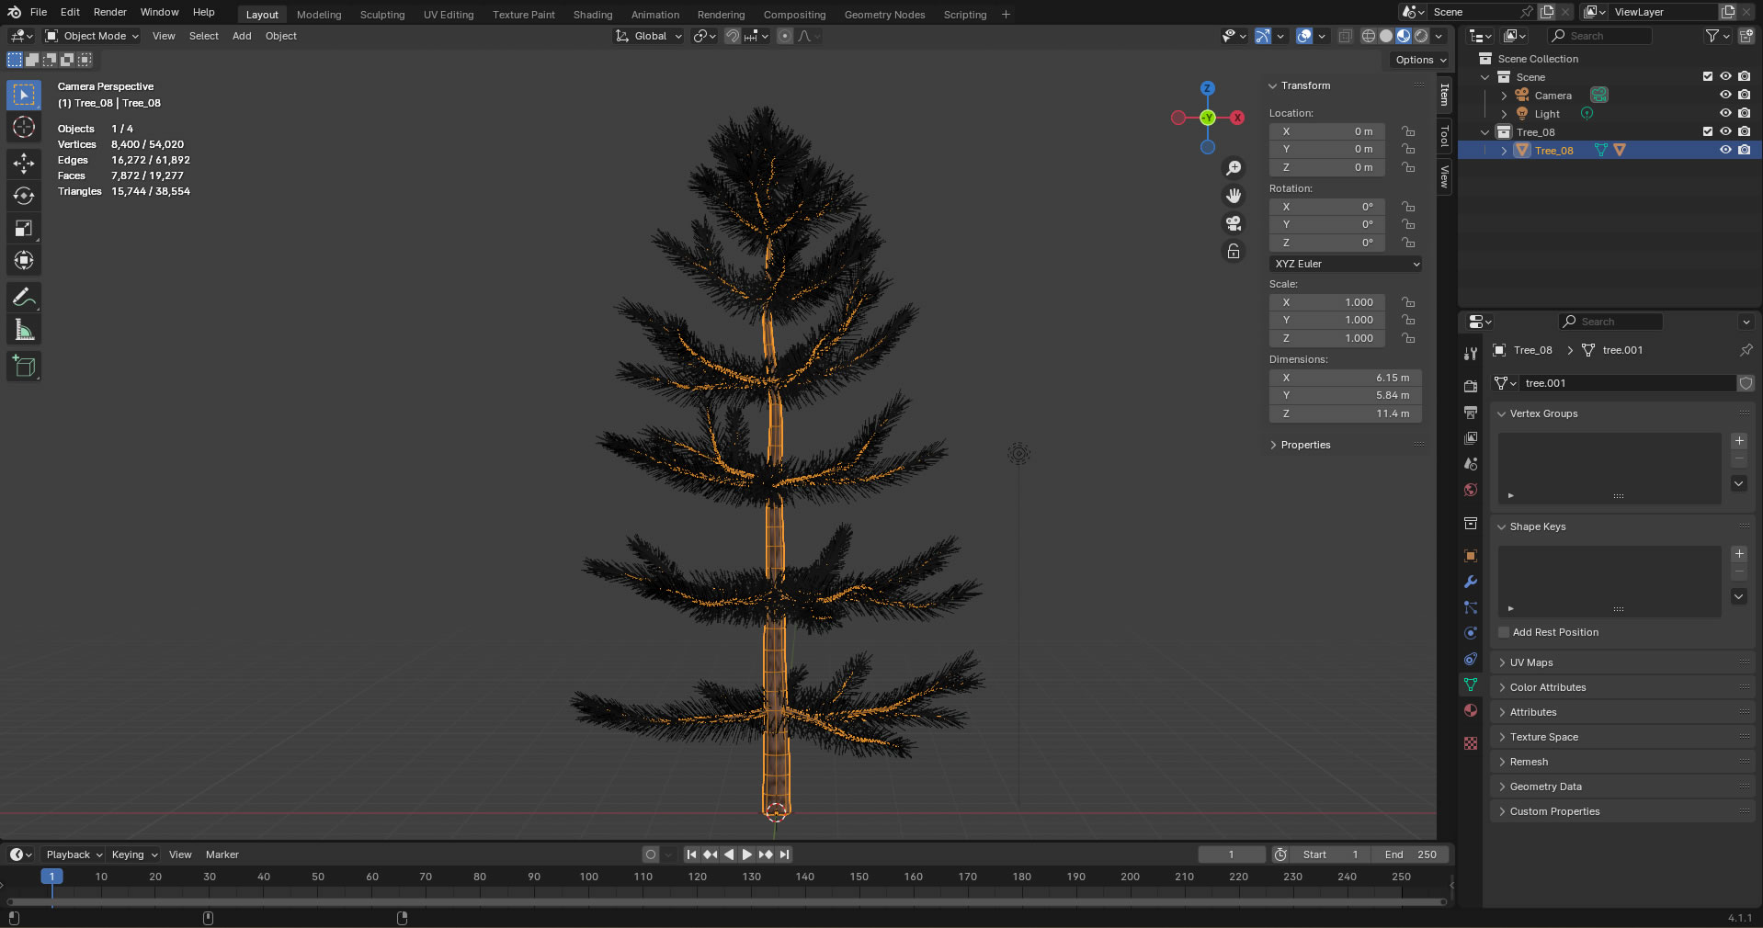Open the XYZ Euler rotation mode dropdown
The width and height of the screenshot is (1763, 928).
1346,264
